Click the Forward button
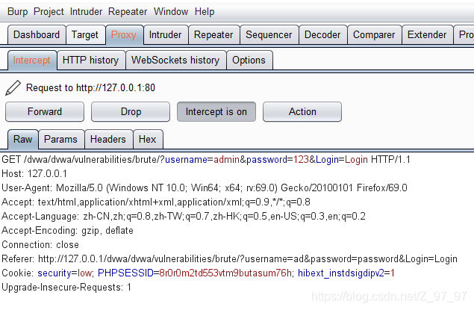 (45, 111)
